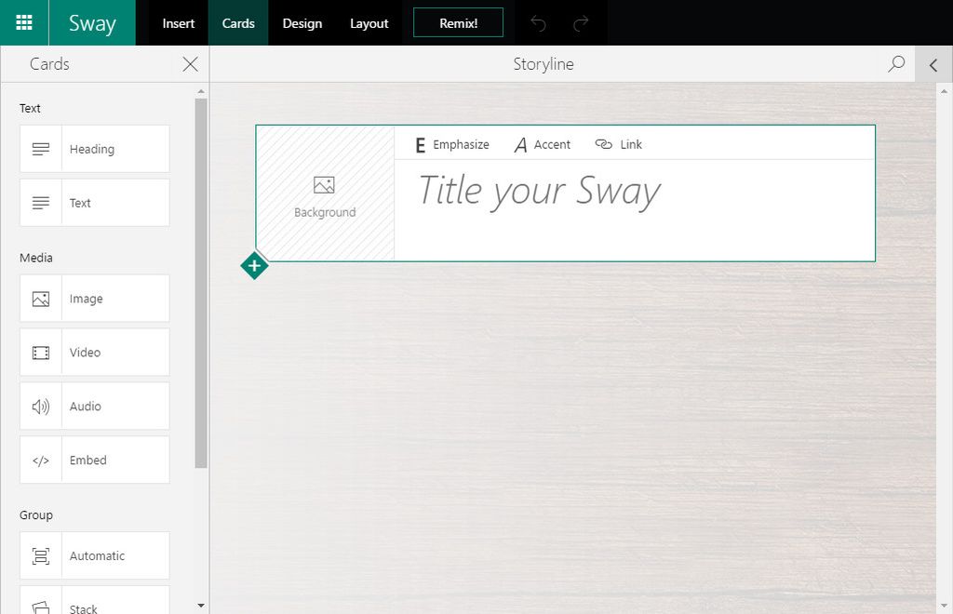Add a Heading card
Screen dimensions: 953x614
point(95,149)
